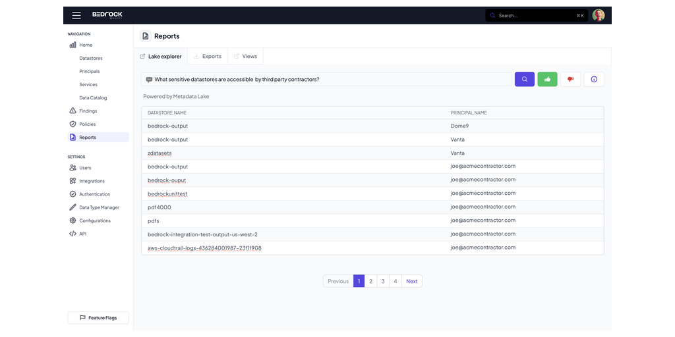Give thumbs down feedback on results

pyautogui.click(x=571, y=79)
